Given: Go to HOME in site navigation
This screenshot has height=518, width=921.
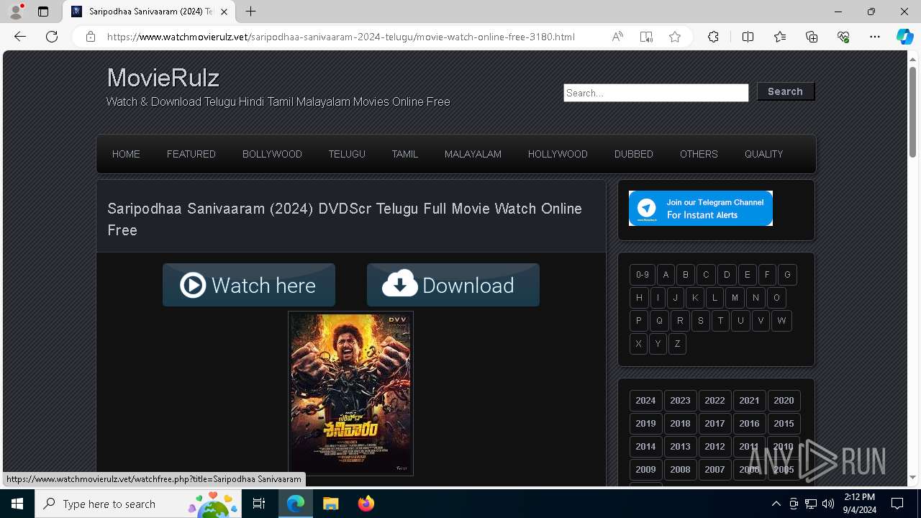Looking at the screenshot, I should coord(126,154).
